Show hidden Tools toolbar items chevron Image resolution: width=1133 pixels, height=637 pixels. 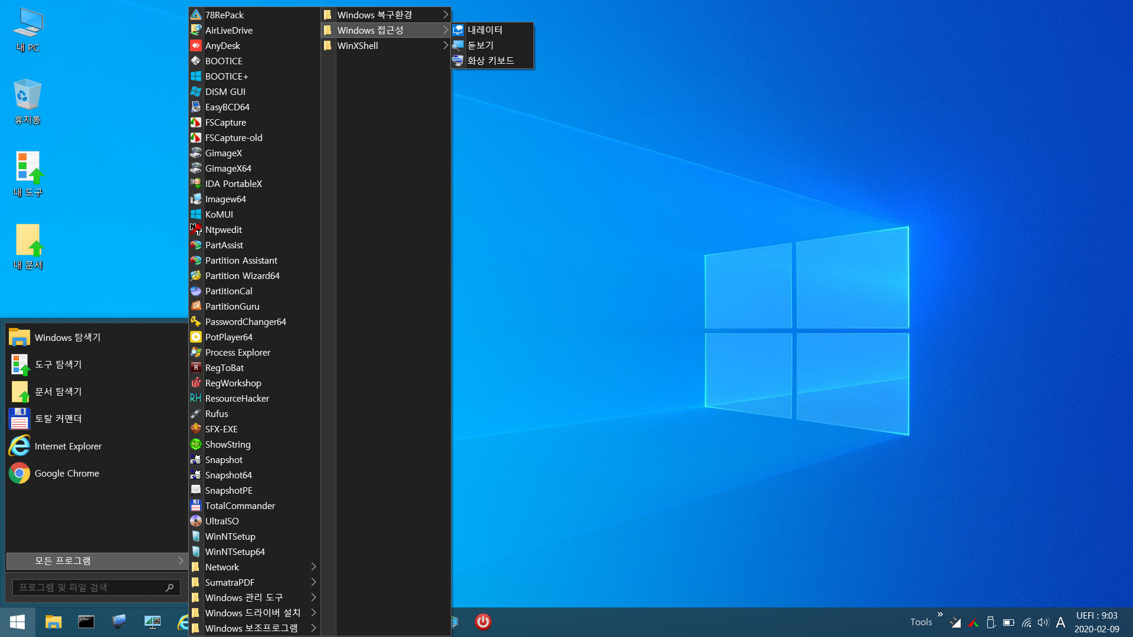[x=940, y=615]
